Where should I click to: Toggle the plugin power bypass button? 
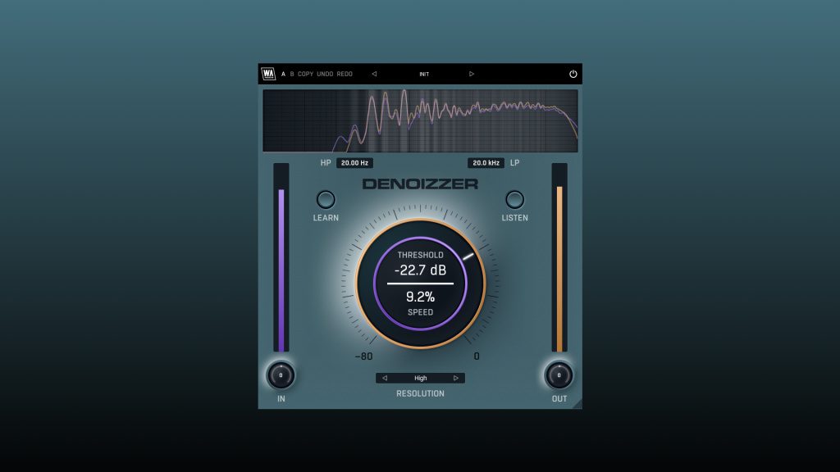(x=573, y=74)
